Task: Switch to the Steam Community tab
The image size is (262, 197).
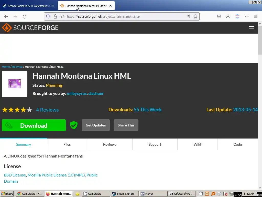Action: [x=28, y=6]
